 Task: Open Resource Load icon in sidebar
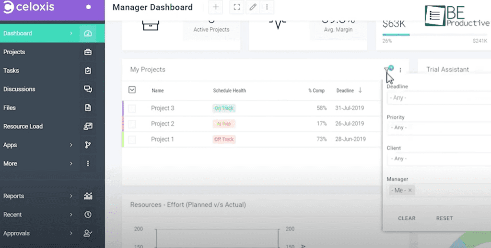88,127
